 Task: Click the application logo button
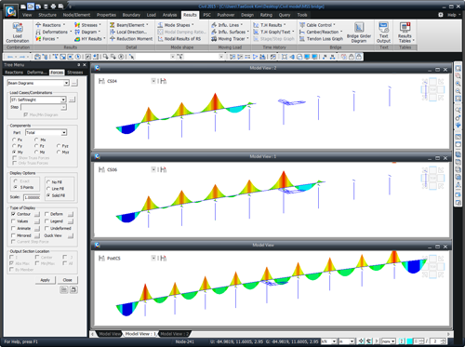click(x=11, y=11)
